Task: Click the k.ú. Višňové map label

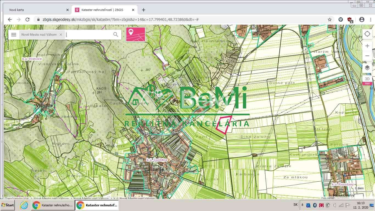Action: point(32,59)
